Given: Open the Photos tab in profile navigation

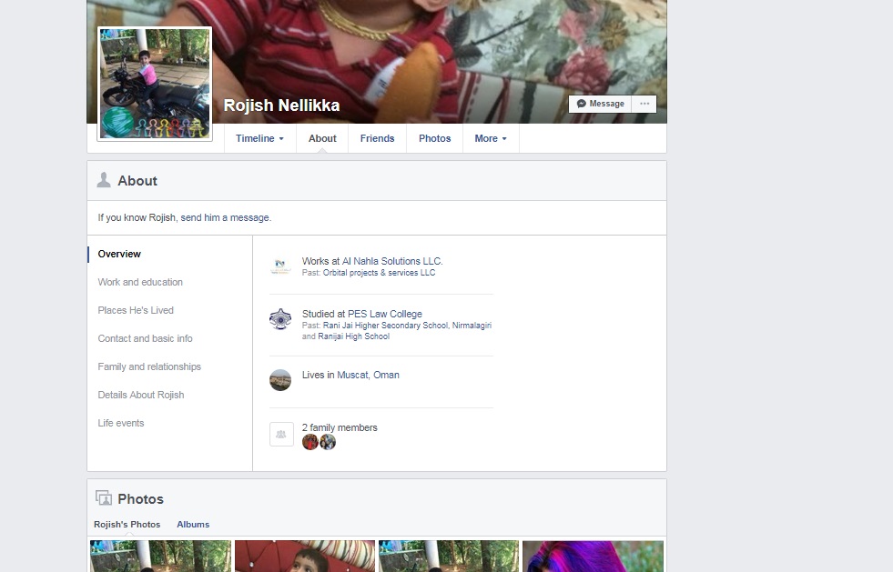Looking at the screenshot, I should (x=434, y=138).
